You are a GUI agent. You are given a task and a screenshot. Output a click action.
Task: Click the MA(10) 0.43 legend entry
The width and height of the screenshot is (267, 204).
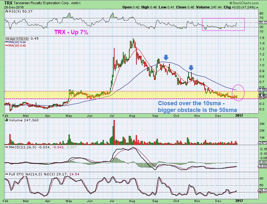pyautogui.click(x=17, y=45)
